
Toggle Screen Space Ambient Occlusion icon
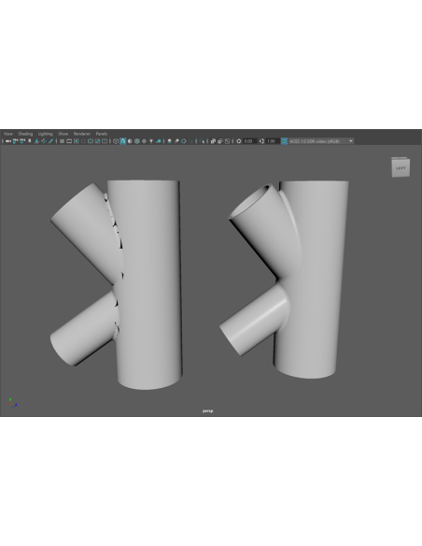tap(169, 141)
